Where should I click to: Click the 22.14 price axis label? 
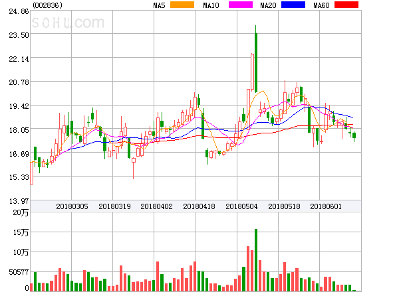[19, 59]
